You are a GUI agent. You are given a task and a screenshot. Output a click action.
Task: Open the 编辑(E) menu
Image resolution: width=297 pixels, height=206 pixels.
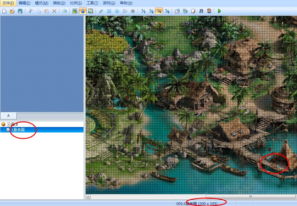coord(24,3)
